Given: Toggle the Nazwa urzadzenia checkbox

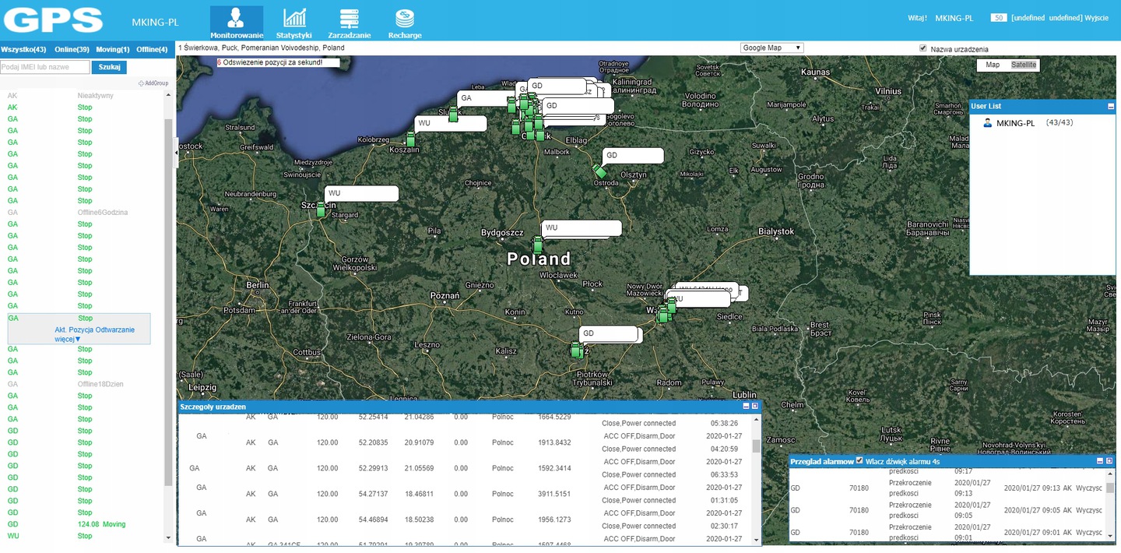Looking at the screenshot, I should coord(923,48).
